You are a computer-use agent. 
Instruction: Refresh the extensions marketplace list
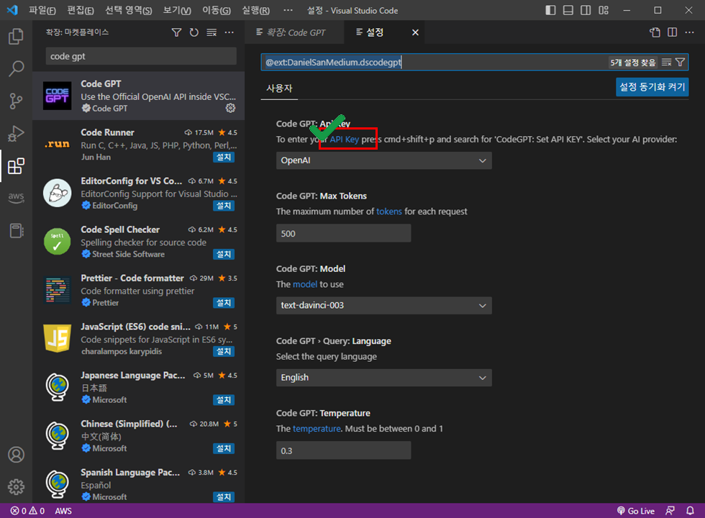pyautogui.click(x=194, y=32)
